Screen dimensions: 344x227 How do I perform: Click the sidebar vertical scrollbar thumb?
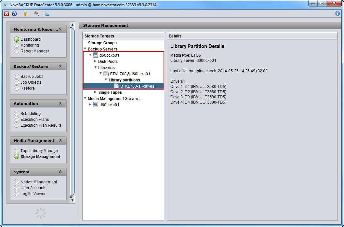point(72,112)
